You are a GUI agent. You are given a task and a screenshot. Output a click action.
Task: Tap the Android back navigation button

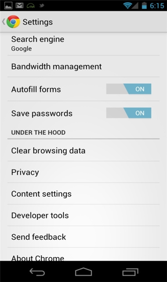point(37,272)
